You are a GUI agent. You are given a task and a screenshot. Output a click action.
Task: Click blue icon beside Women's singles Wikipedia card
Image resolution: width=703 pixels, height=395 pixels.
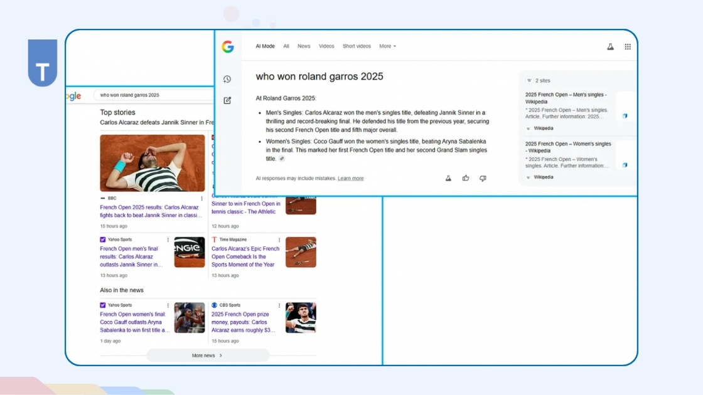pyautogui.click(x=625, y=166)
